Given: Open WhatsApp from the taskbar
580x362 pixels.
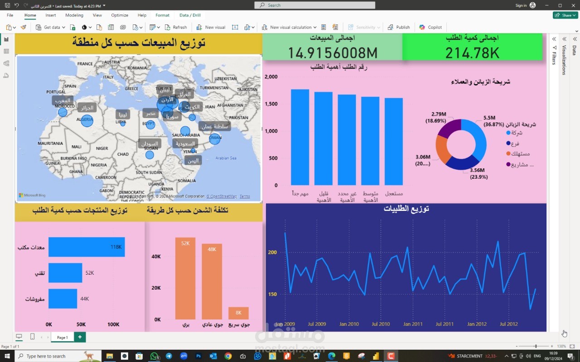Looking at the screenshot, I should click(154, 356).
